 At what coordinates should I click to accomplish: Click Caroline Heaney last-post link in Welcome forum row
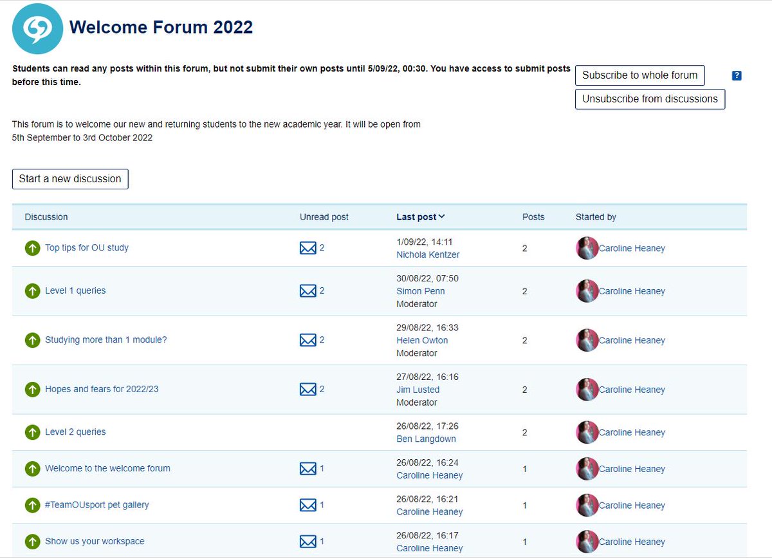click(x=430, y=475)
